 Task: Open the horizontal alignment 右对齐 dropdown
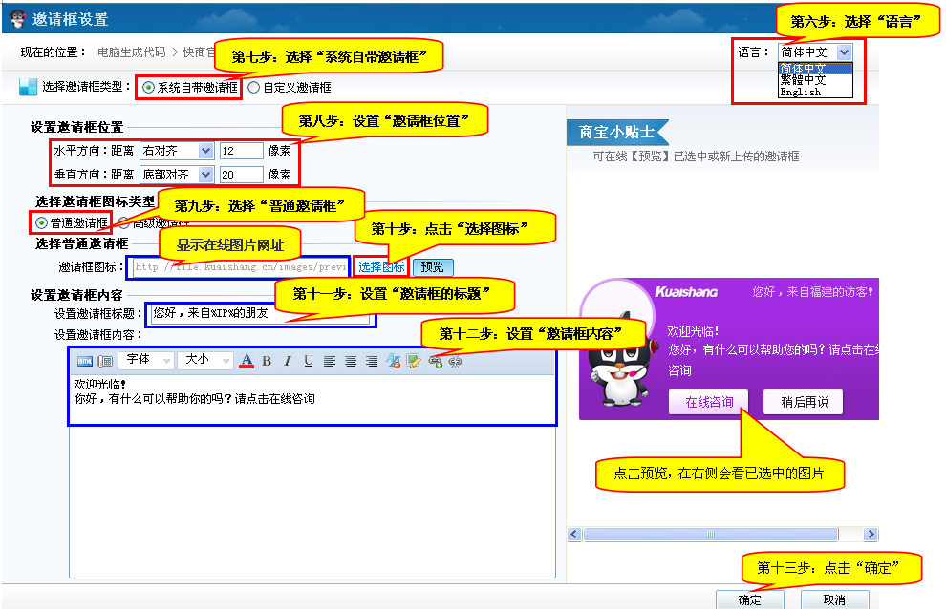[176, 151]
